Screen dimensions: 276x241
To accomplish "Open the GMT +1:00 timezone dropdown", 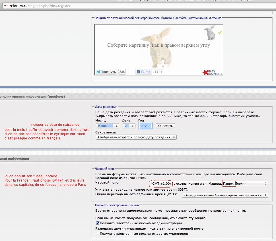I will pyautogui.click(x=209, y=184).
